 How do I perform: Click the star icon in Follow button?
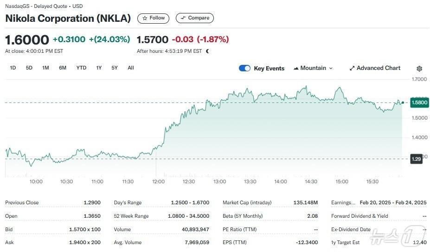[145, 18]
